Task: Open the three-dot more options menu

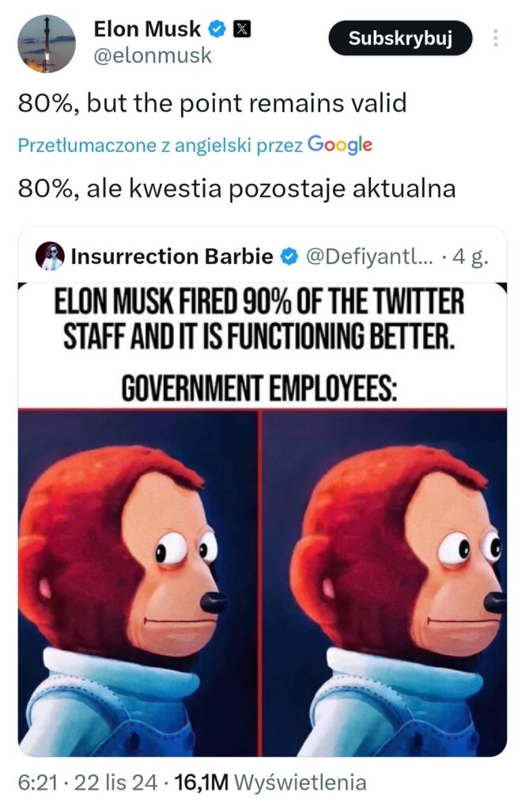Action: [496, 38]
